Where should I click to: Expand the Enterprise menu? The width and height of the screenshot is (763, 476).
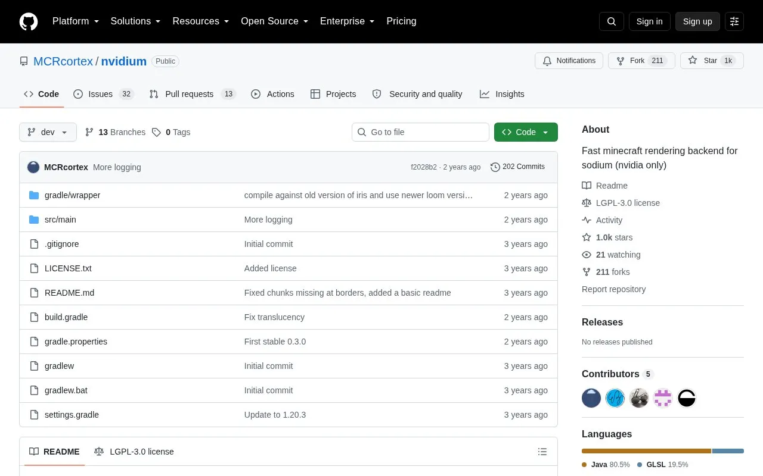point(347,21)
